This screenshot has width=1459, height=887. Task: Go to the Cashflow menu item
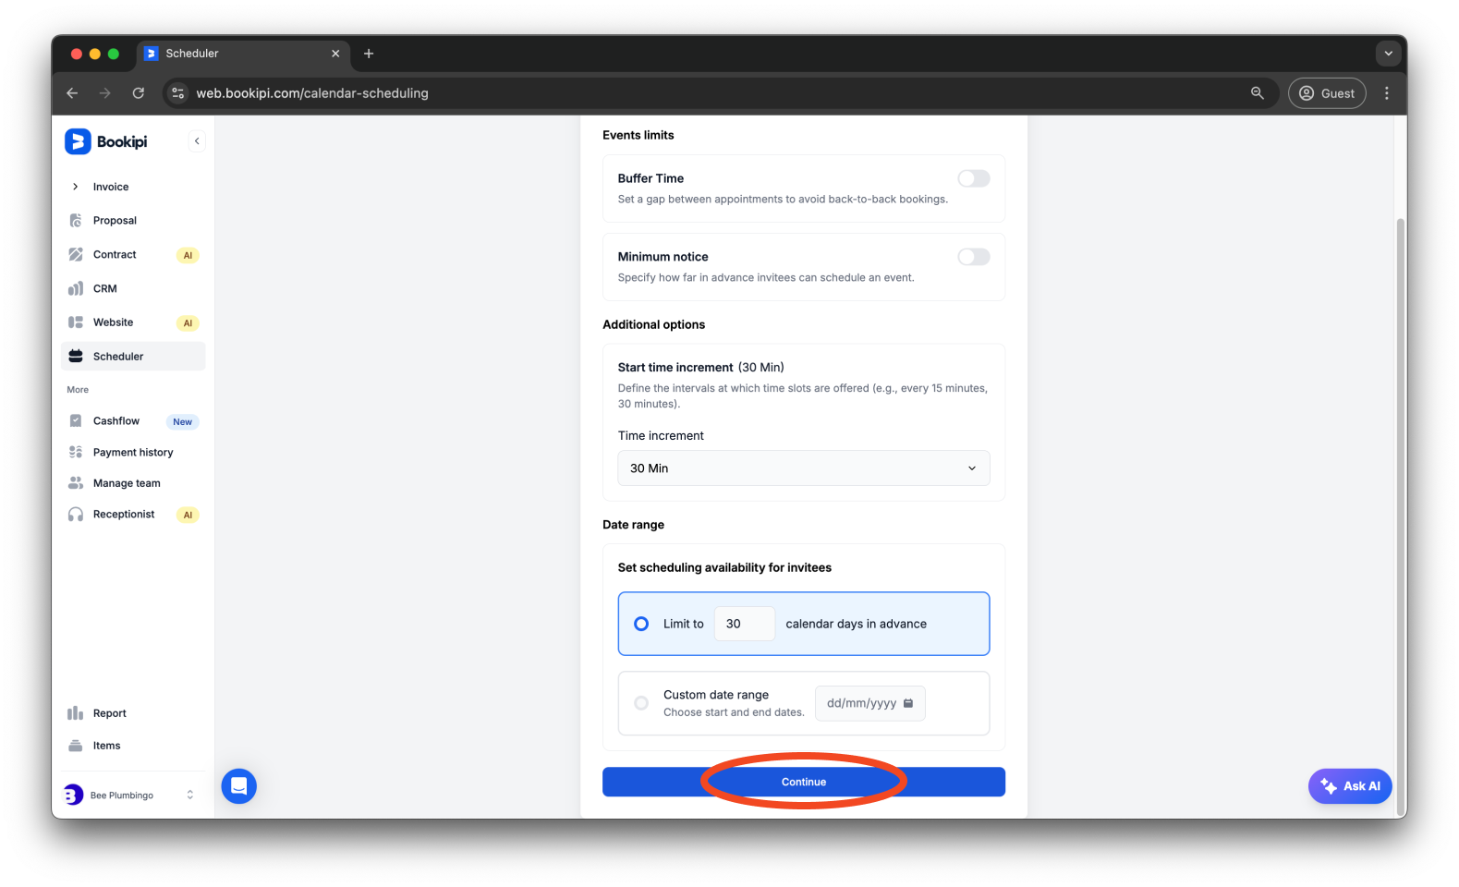coord(116,420)
